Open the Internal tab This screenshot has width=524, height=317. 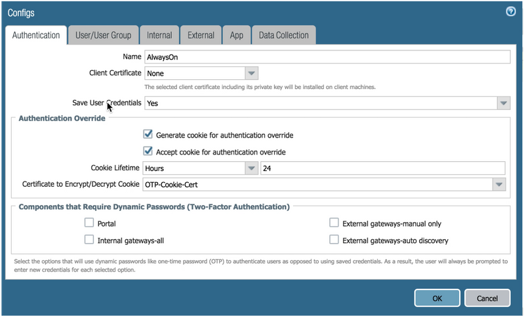tap(159, 35)
